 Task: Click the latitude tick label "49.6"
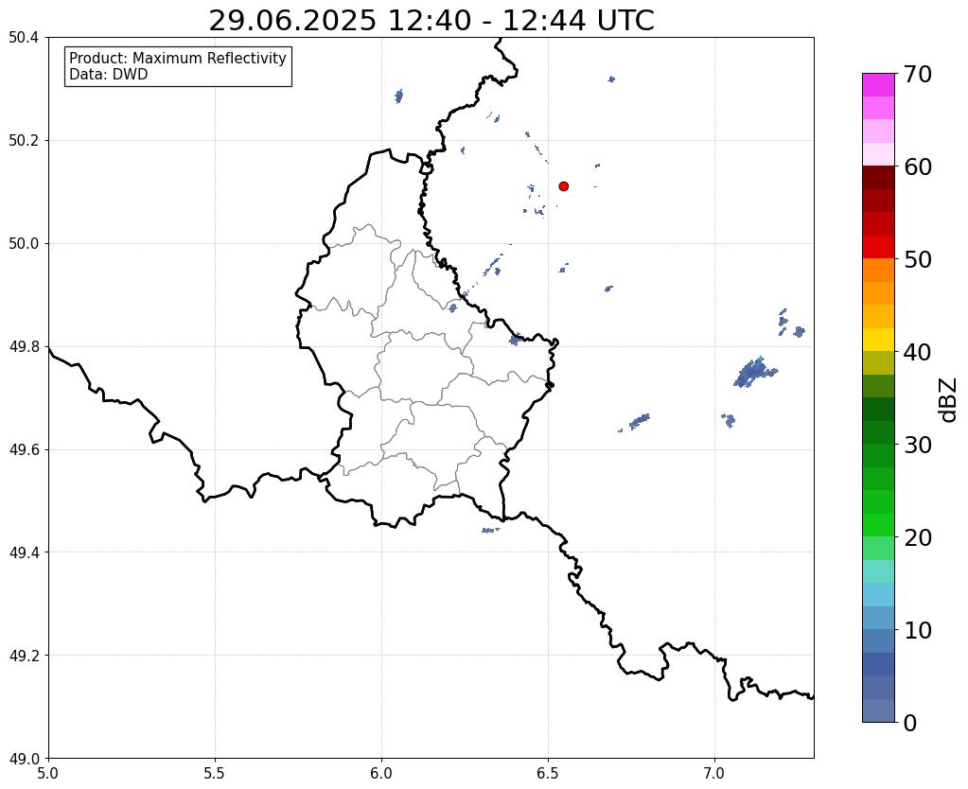coord(24,449)
